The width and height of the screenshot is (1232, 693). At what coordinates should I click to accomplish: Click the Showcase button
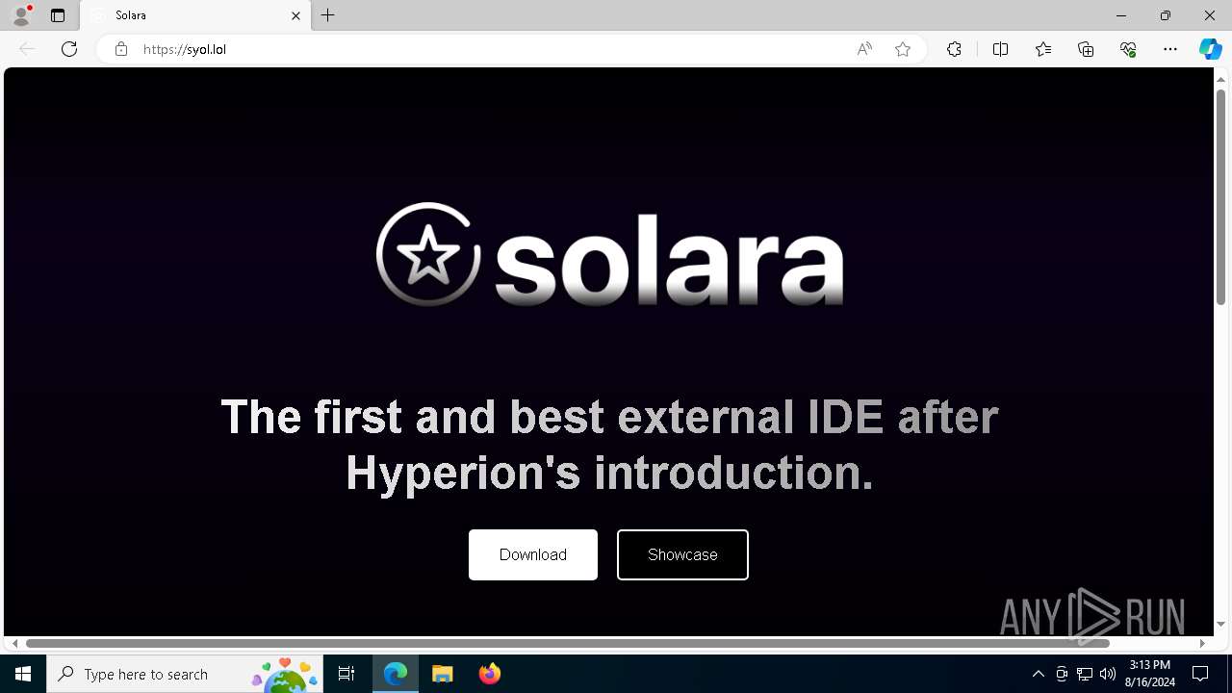tap(682, 554)
